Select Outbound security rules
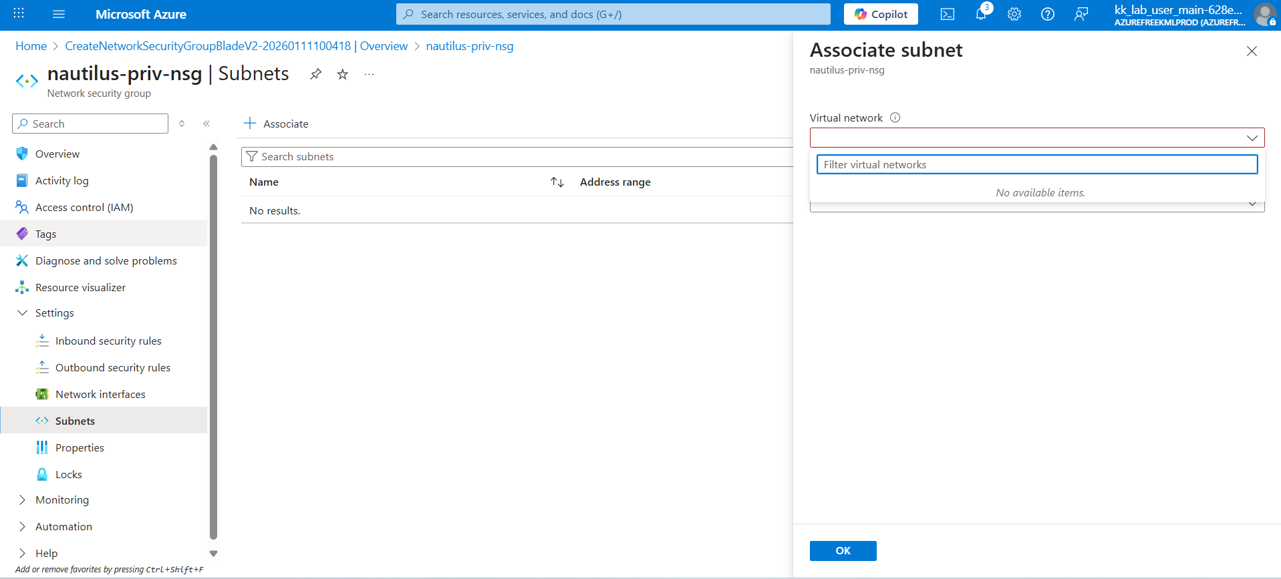Screen dimensions: 1281x579 point(113,367)
